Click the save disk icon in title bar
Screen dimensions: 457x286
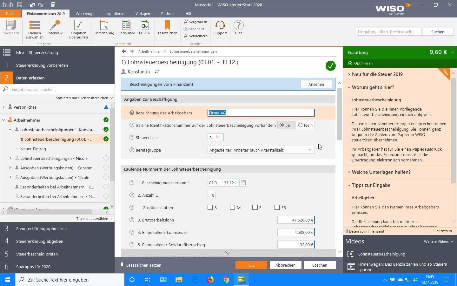pos(20,5)
